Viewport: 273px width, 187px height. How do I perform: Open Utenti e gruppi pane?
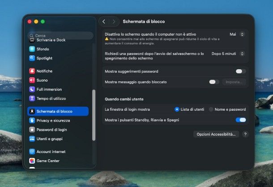tap(58, 139)
